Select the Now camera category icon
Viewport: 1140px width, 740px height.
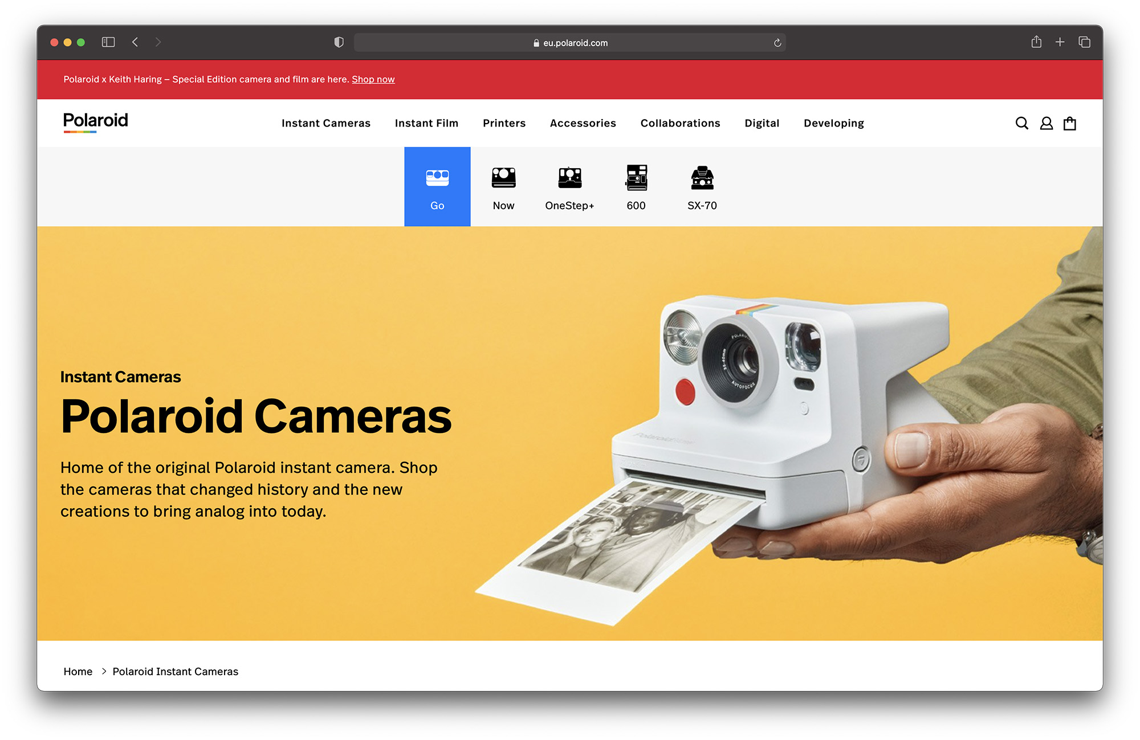click(503, 187)
